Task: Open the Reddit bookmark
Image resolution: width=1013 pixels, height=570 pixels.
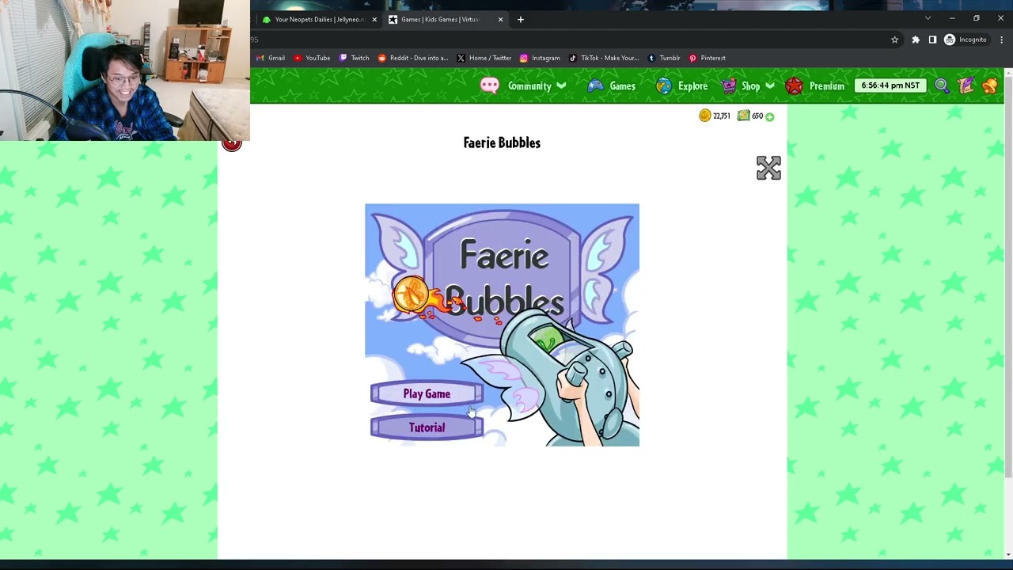Action: click(x=412, y=58)
